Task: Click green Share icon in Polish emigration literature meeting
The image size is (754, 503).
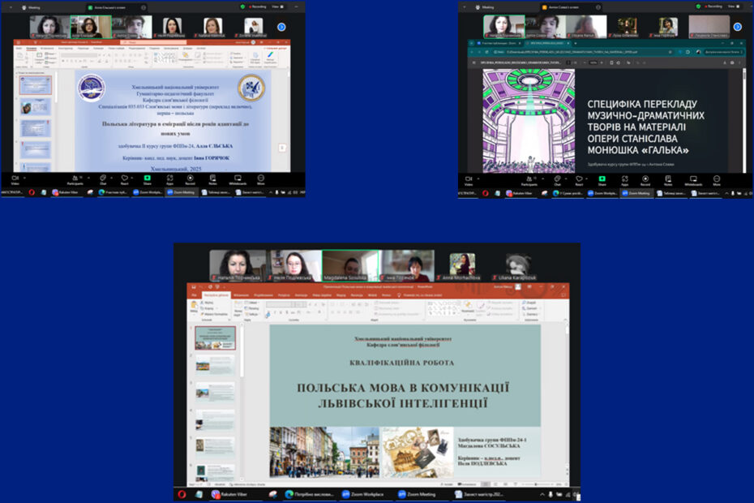Action: (148, 179)
